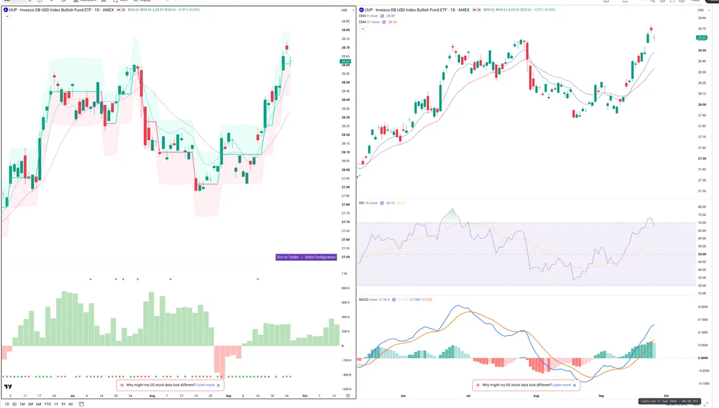This screenshot has width=719, height=408.
Task: Click Sep label on left time axis
Action: 229,395
